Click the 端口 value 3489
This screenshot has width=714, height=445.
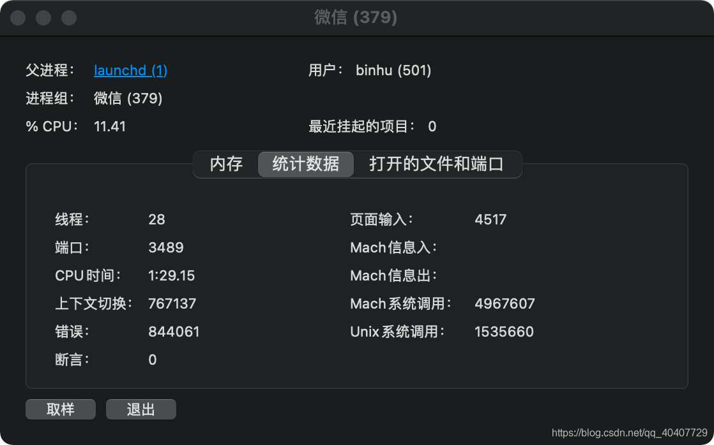pyautogui.click(x=166, y=247)
